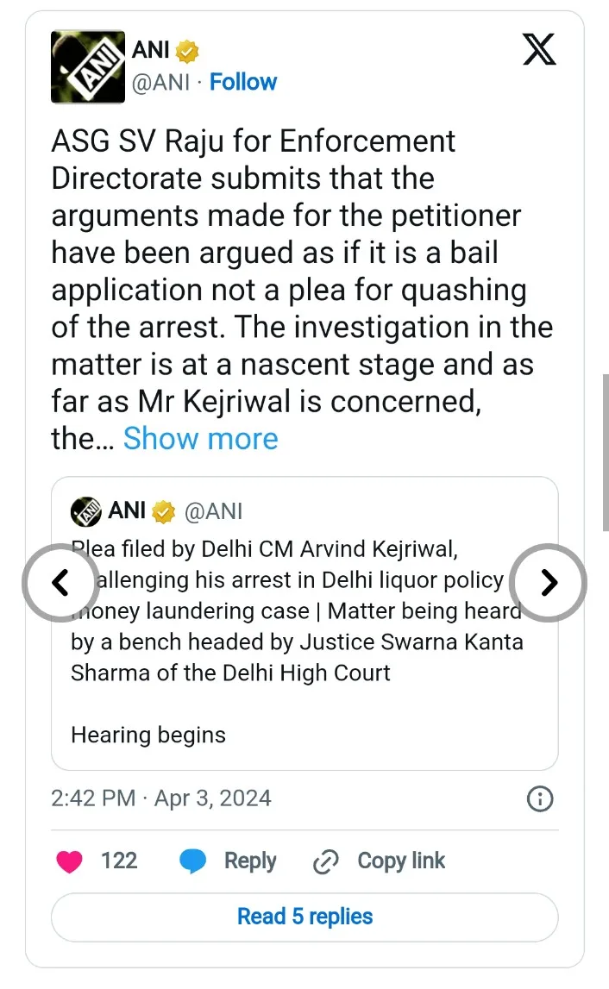Image resolution: width=609 pixels, height=989 pixels.
Task: Go to next slide arrow
Action: click(549, 584)
